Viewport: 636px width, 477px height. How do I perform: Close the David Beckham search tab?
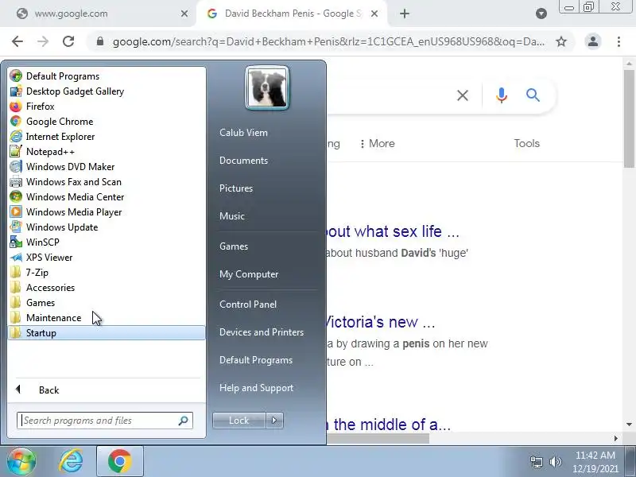coord(374,14)
